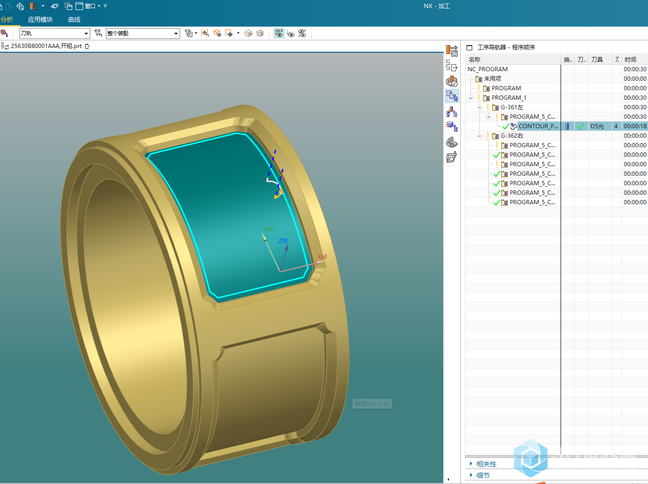648x484 pixels.
Task: Select the CONTOUR_P... operation row
Action: (538, 126)
